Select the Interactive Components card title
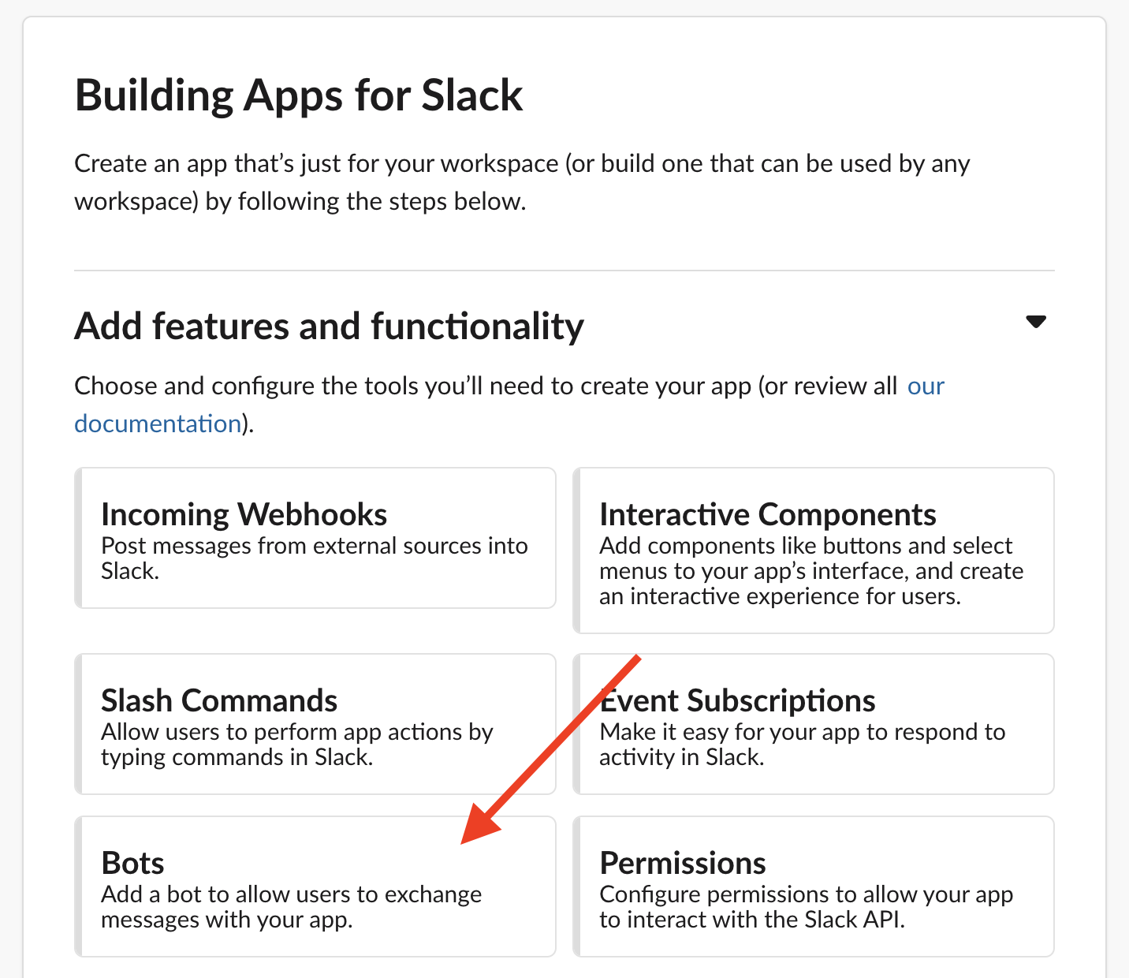 pos(767,515)
